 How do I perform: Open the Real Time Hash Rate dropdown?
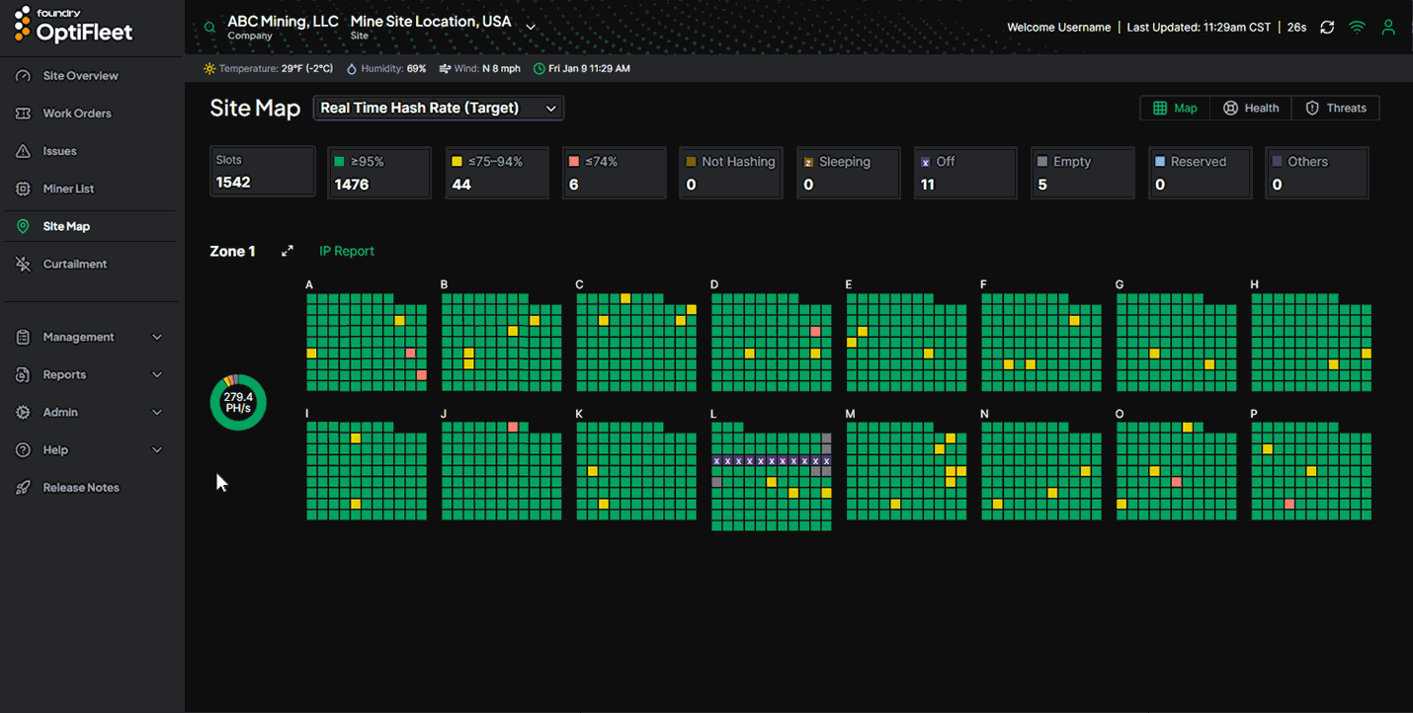[439, 108]
